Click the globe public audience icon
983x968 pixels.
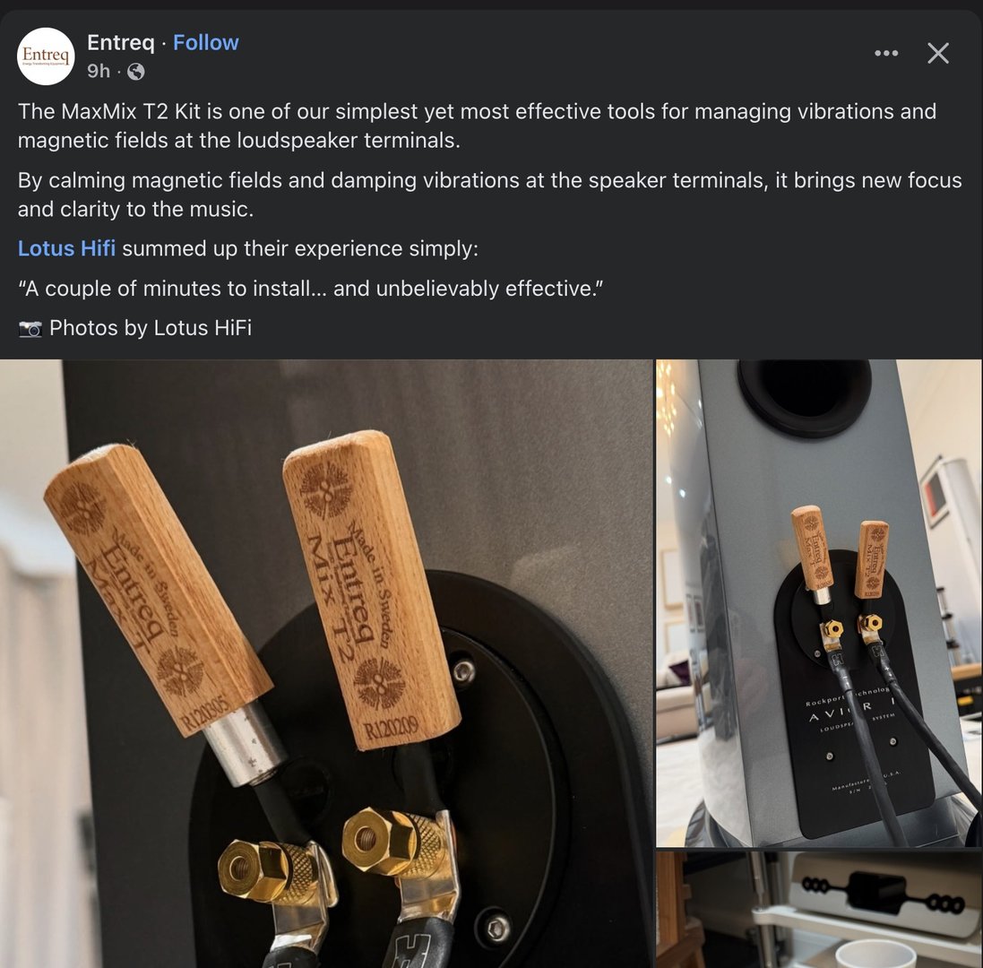[136, 72]
